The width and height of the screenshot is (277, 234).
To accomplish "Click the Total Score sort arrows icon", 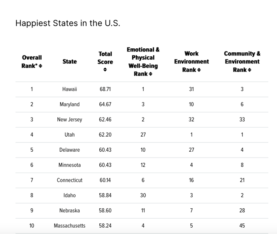I will coord(105,70).
